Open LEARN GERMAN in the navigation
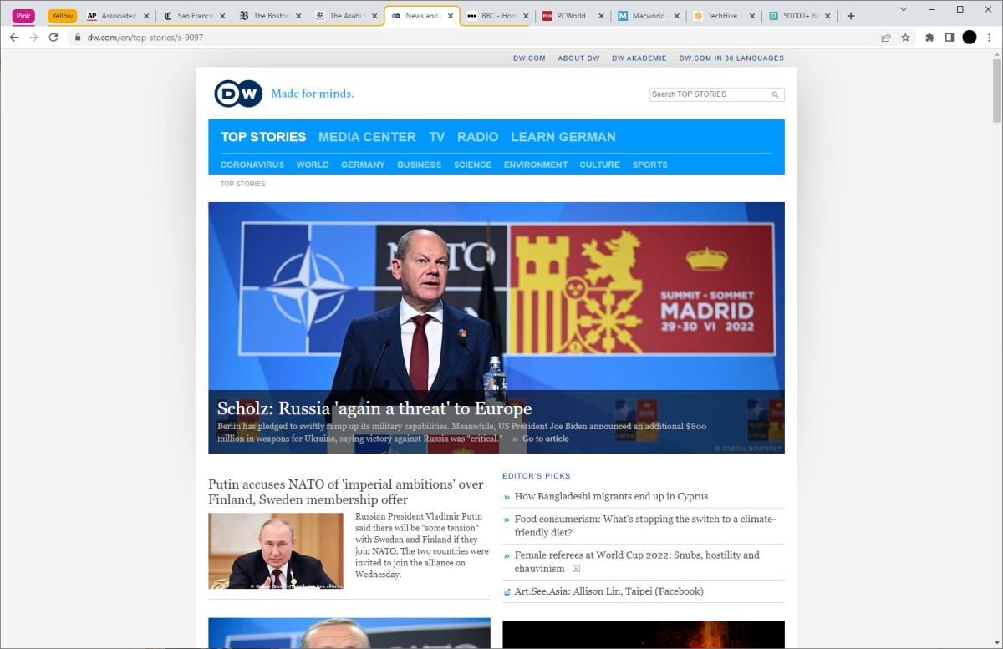Image resolution: width=1003 pixels, height=649 pixels. click(x=563, y=137)
